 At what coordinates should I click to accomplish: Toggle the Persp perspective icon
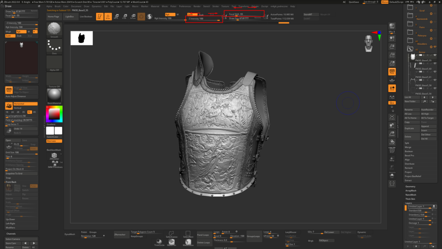tap(392, 71)
